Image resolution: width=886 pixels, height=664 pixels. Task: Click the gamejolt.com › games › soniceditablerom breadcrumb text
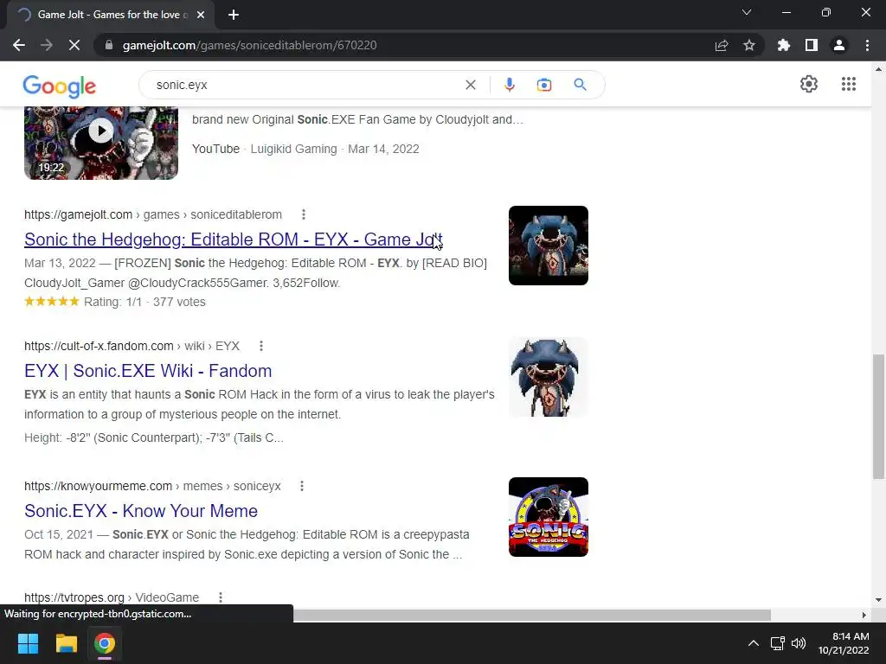(x=152, y=214)
